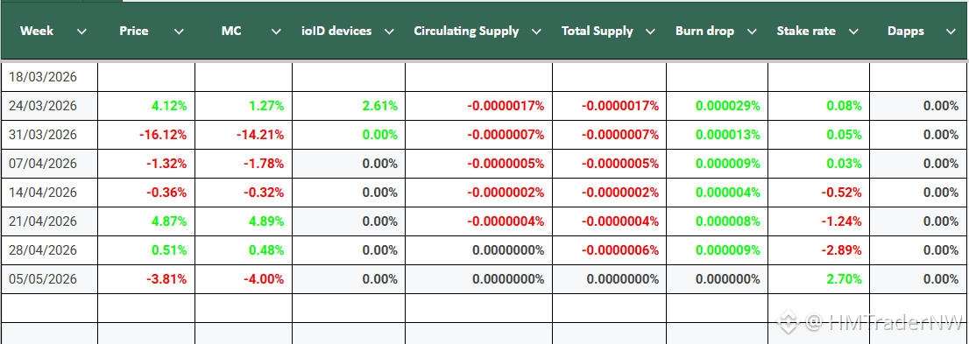This screenshot has width=969, height=344.
Task: Select the Total Supply header label
Action: tap(597, 31)
